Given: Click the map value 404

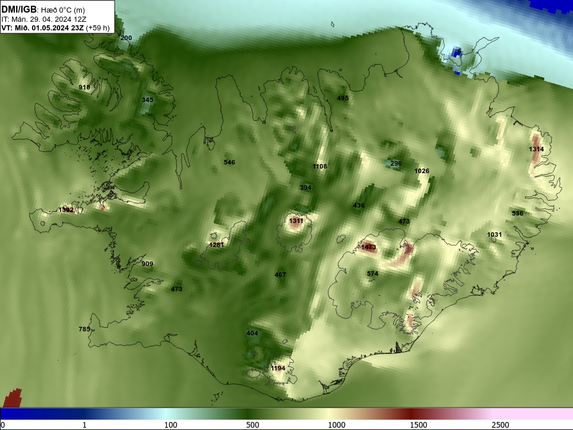Looking at the screenshot, I should coord(252,333).
